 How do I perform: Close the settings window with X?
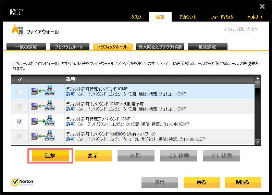262,6
